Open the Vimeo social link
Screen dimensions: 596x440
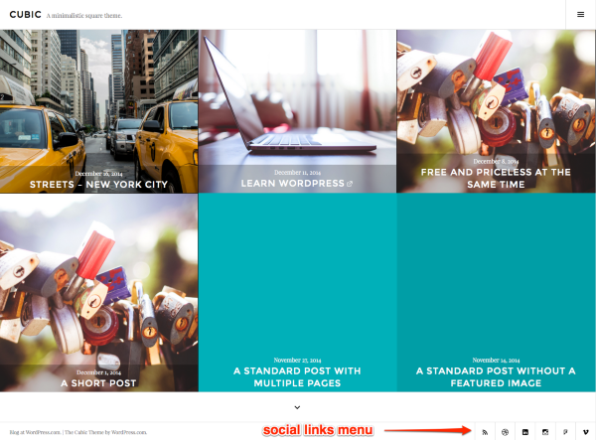coord(585,432)
